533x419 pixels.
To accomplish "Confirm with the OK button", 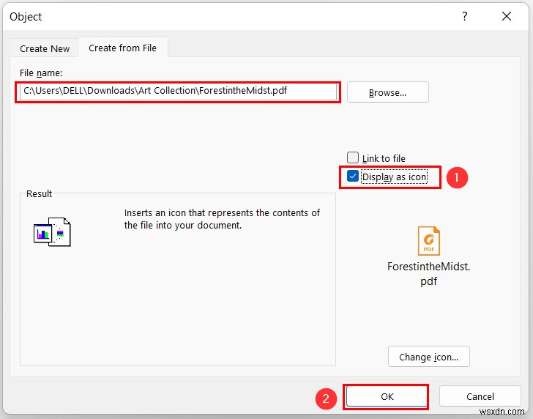I will point(387,396).
